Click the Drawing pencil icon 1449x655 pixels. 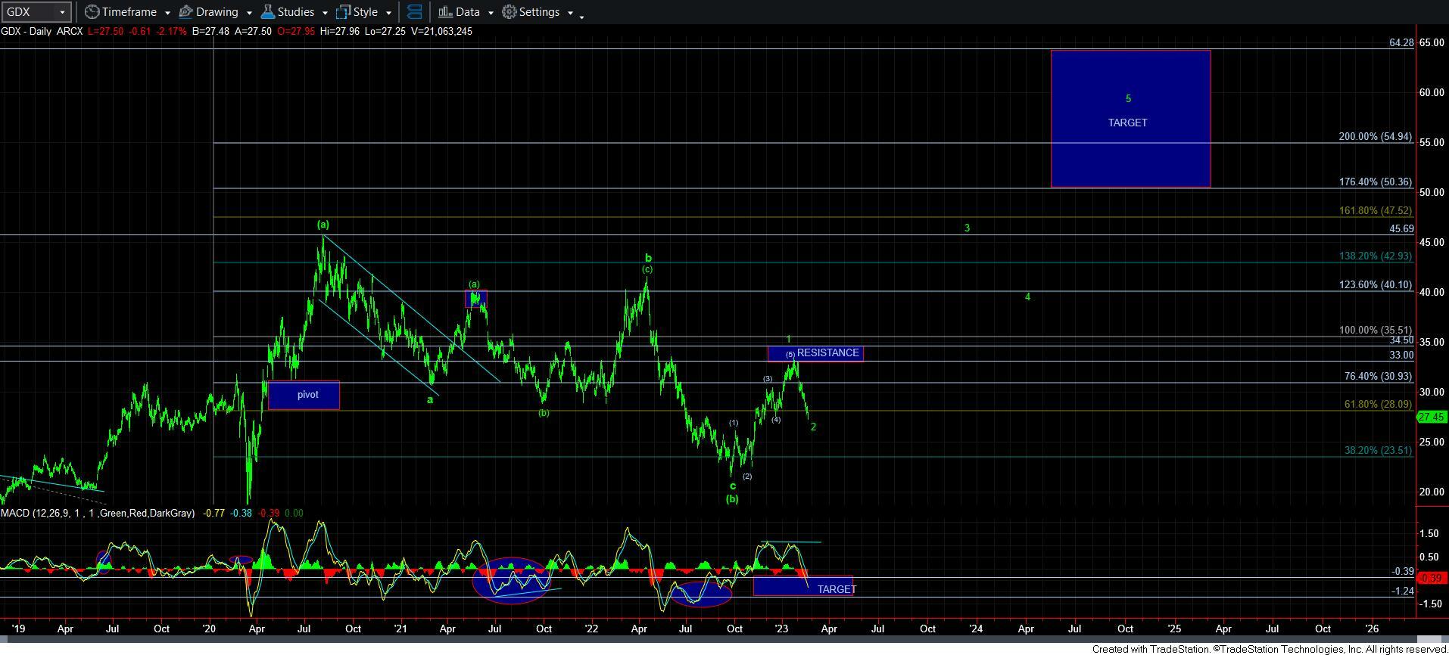186,12
